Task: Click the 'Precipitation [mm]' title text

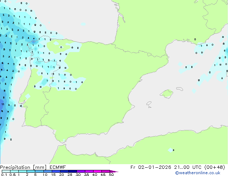Action: 23,167
